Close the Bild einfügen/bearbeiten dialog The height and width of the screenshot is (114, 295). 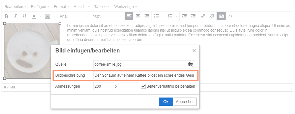click(x=194, y=51)
